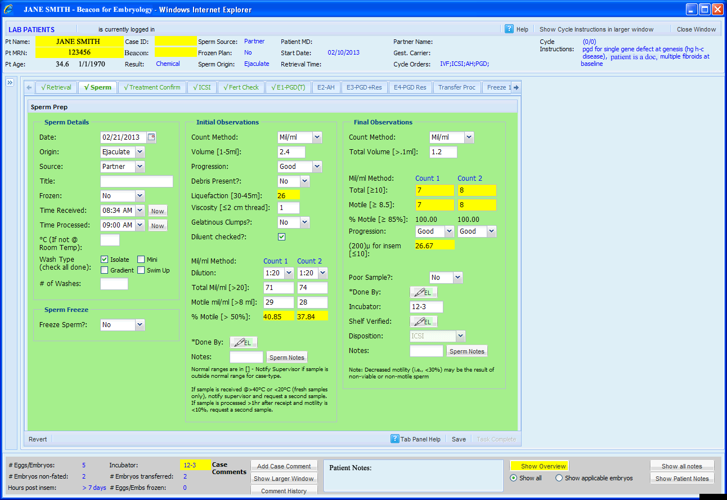Open Help using the question mark icon
Image resolution: width=727 pixels, height=500 pixels.
[509, 29]
